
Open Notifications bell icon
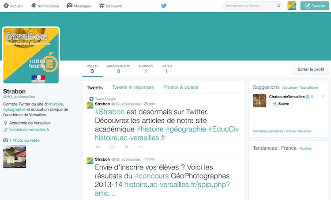point(34,6)
